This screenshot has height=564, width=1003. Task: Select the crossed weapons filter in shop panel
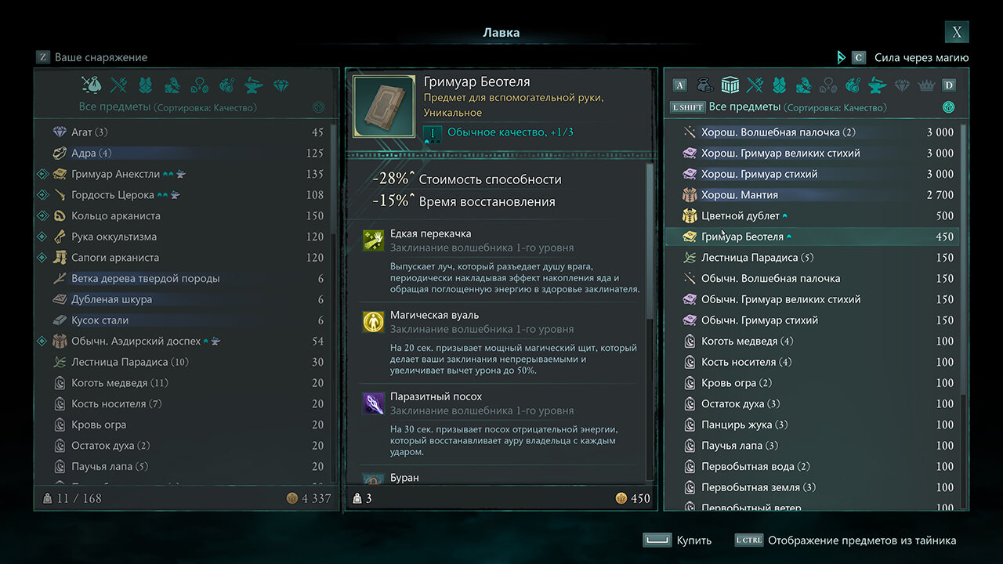[755, 85]
